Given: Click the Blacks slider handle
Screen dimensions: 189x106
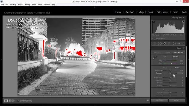Looking at the screenshot, I should (170, 86).
